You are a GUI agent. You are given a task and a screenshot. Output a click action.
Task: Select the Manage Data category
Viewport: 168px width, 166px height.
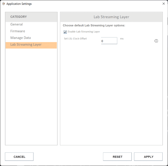point(20,38)
